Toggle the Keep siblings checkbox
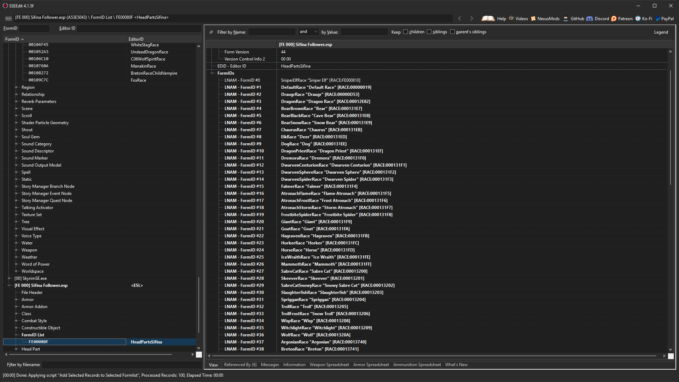679x382 pixels. [429, 32]
